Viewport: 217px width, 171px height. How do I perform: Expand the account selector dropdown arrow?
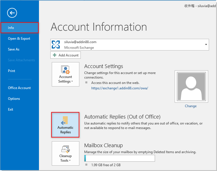pyautogui.click(x=206, y=45)
